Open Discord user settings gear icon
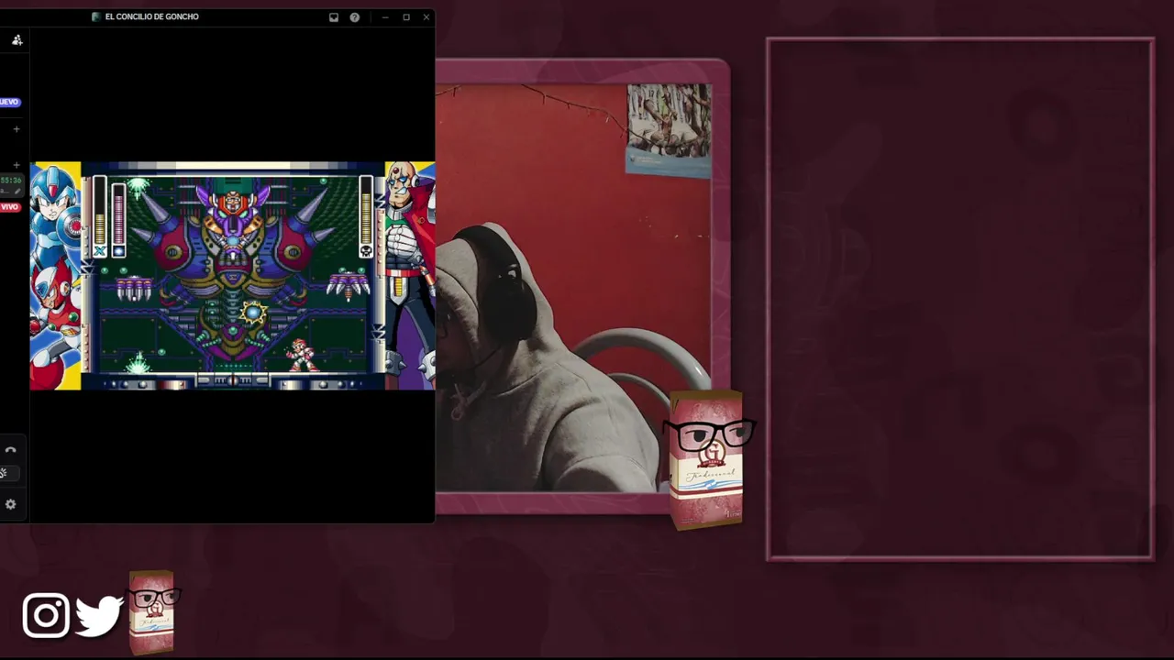This screenshot has height=660, width=1174. pos(11,504)
